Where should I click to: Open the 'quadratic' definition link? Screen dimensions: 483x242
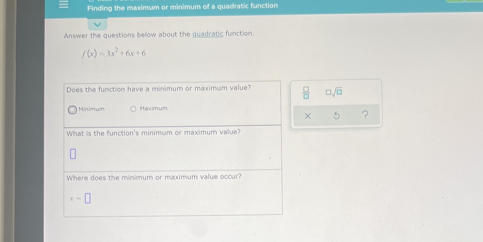coord(207,34)
